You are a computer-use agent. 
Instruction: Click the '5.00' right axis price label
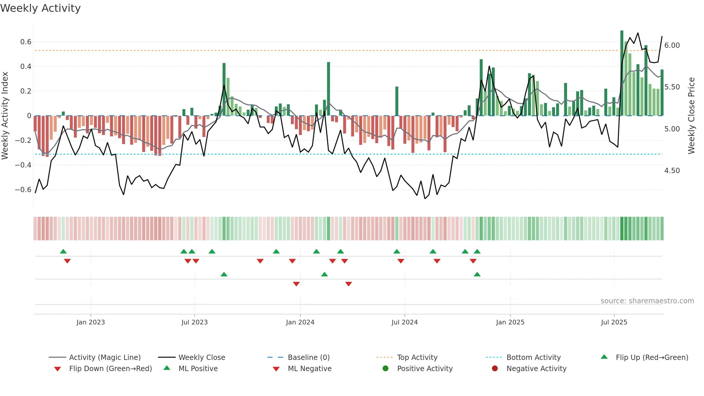tap(672, 129)
